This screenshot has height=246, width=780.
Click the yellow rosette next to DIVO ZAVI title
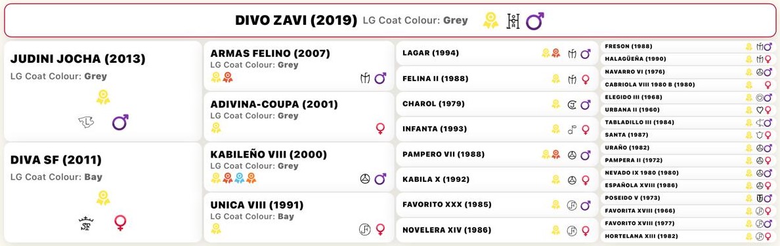(490, 21)
